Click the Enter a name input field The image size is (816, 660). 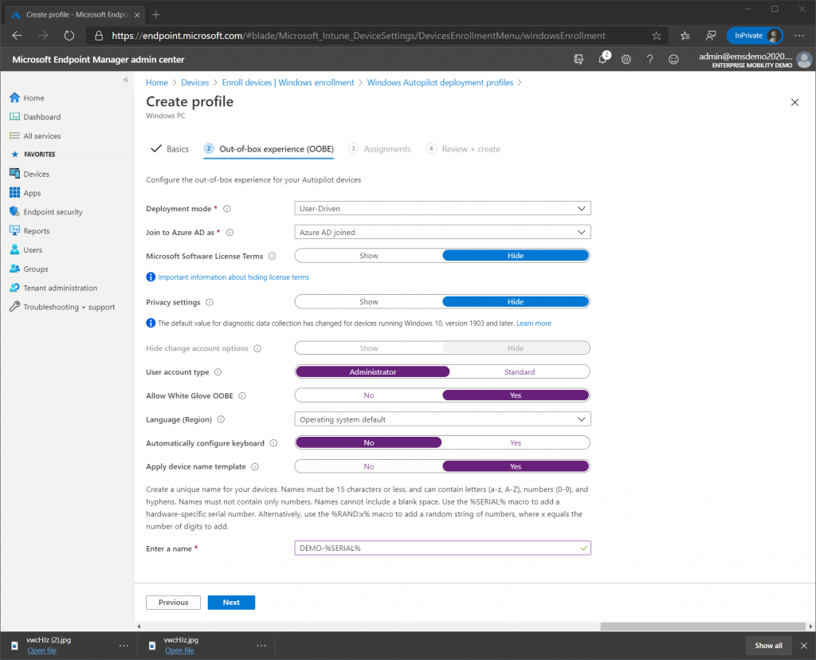click(x=442, y=548)
